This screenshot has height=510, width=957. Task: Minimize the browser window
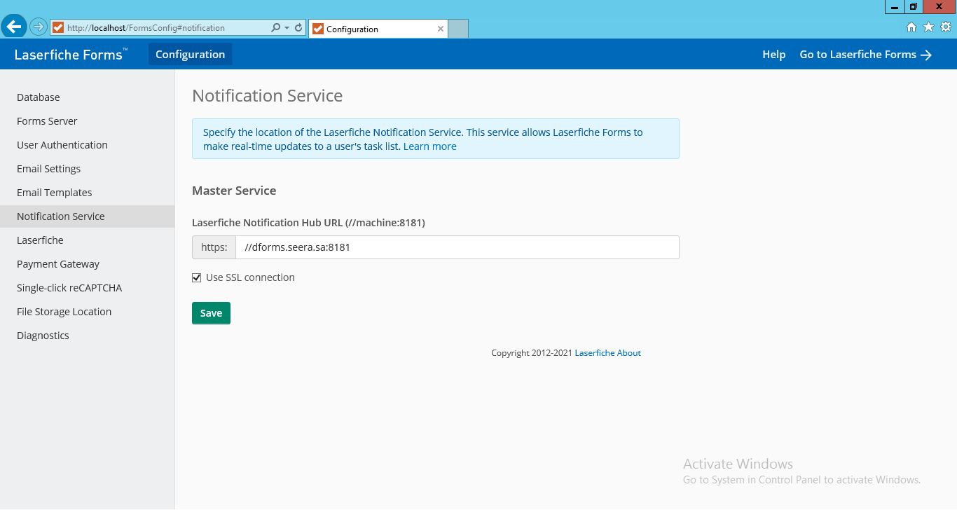pos(895,7)
